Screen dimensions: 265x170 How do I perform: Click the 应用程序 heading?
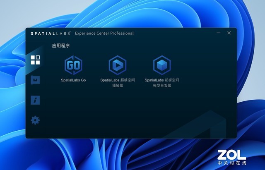point(61,46)
